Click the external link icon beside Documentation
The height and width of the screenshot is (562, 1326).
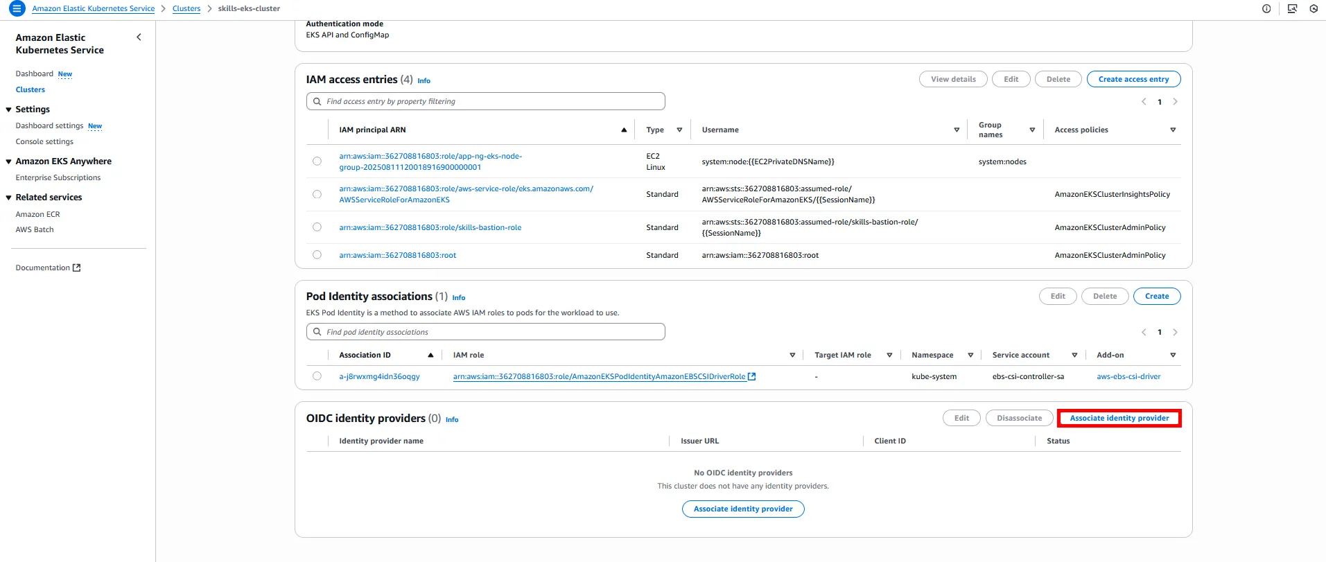coord(77,267)
